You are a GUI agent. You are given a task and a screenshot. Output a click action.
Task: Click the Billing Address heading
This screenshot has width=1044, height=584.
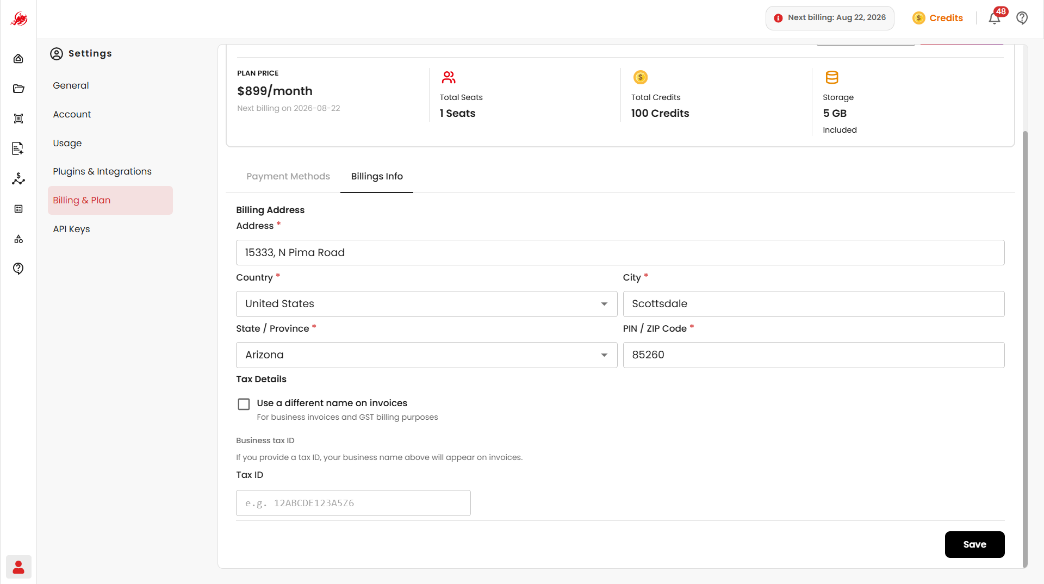270,210
